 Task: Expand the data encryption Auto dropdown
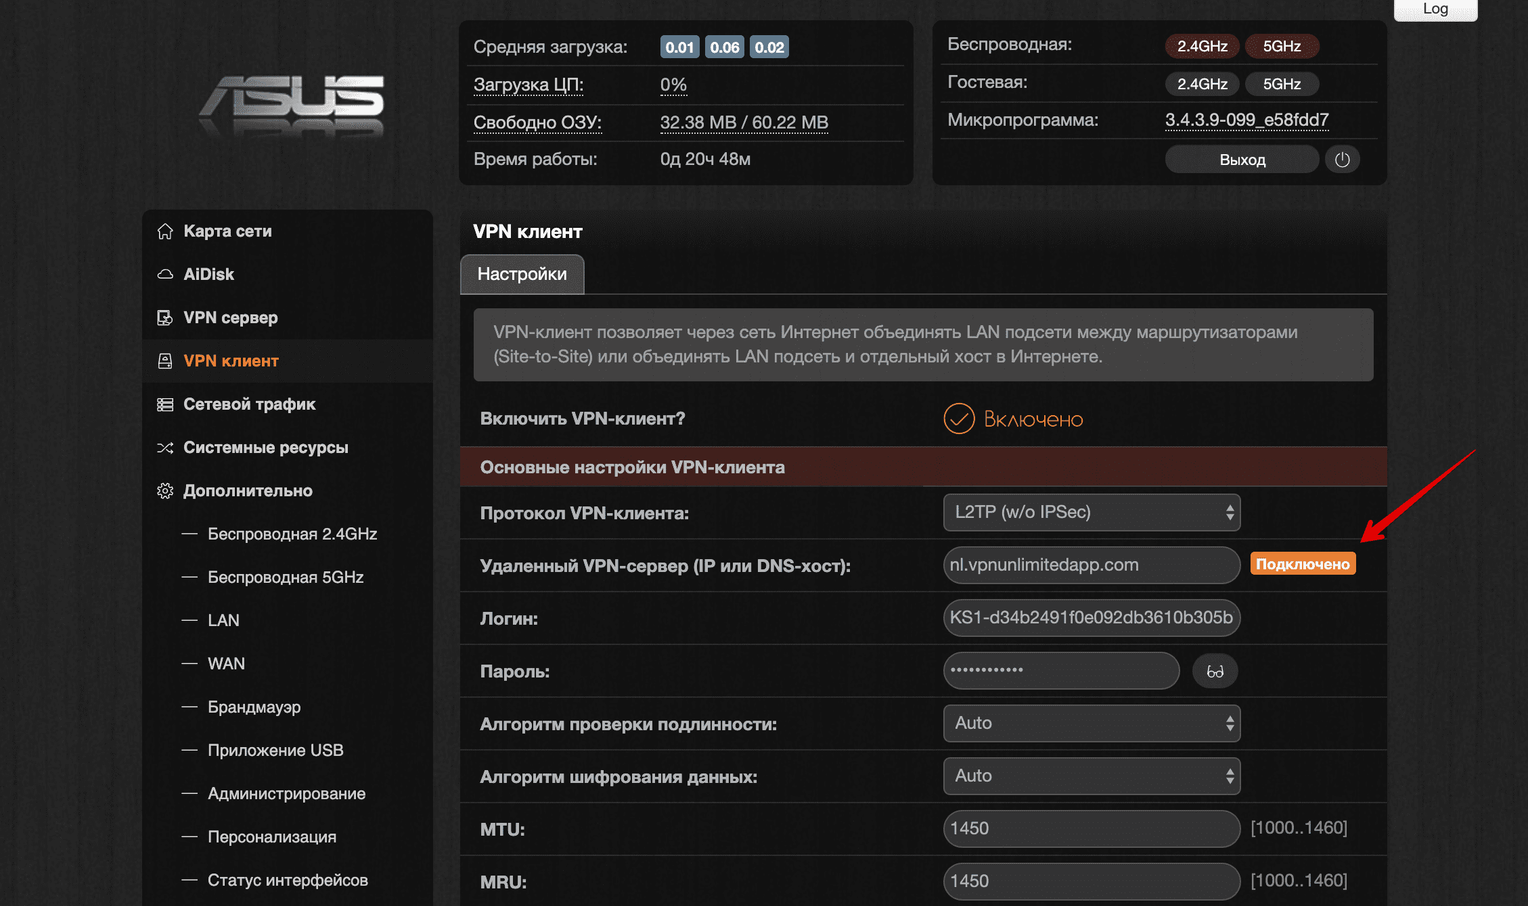click(x=1091, y=776)
